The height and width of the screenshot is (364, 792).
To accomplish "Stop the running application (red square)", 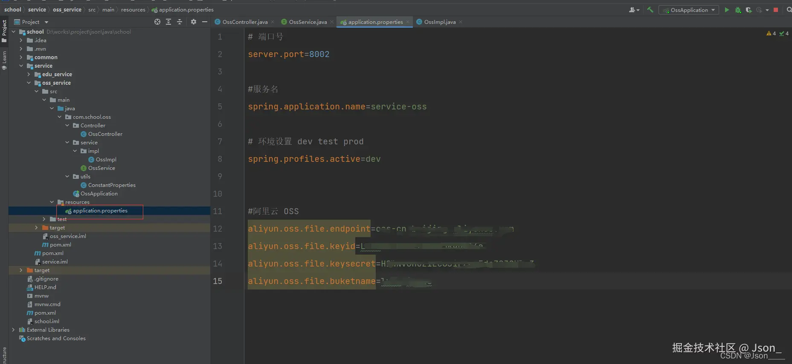I will pos(776,10).
